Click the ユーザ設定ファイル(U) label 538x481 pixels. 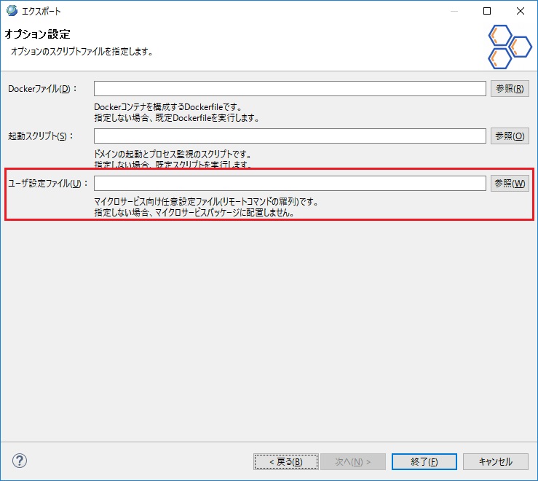point(47,184)
